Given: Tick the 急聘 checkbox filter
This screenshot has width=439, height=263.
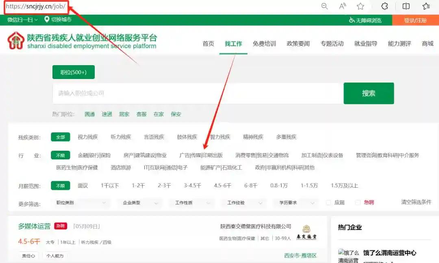Looking at the screenshot, I should (x=358, y=202).
